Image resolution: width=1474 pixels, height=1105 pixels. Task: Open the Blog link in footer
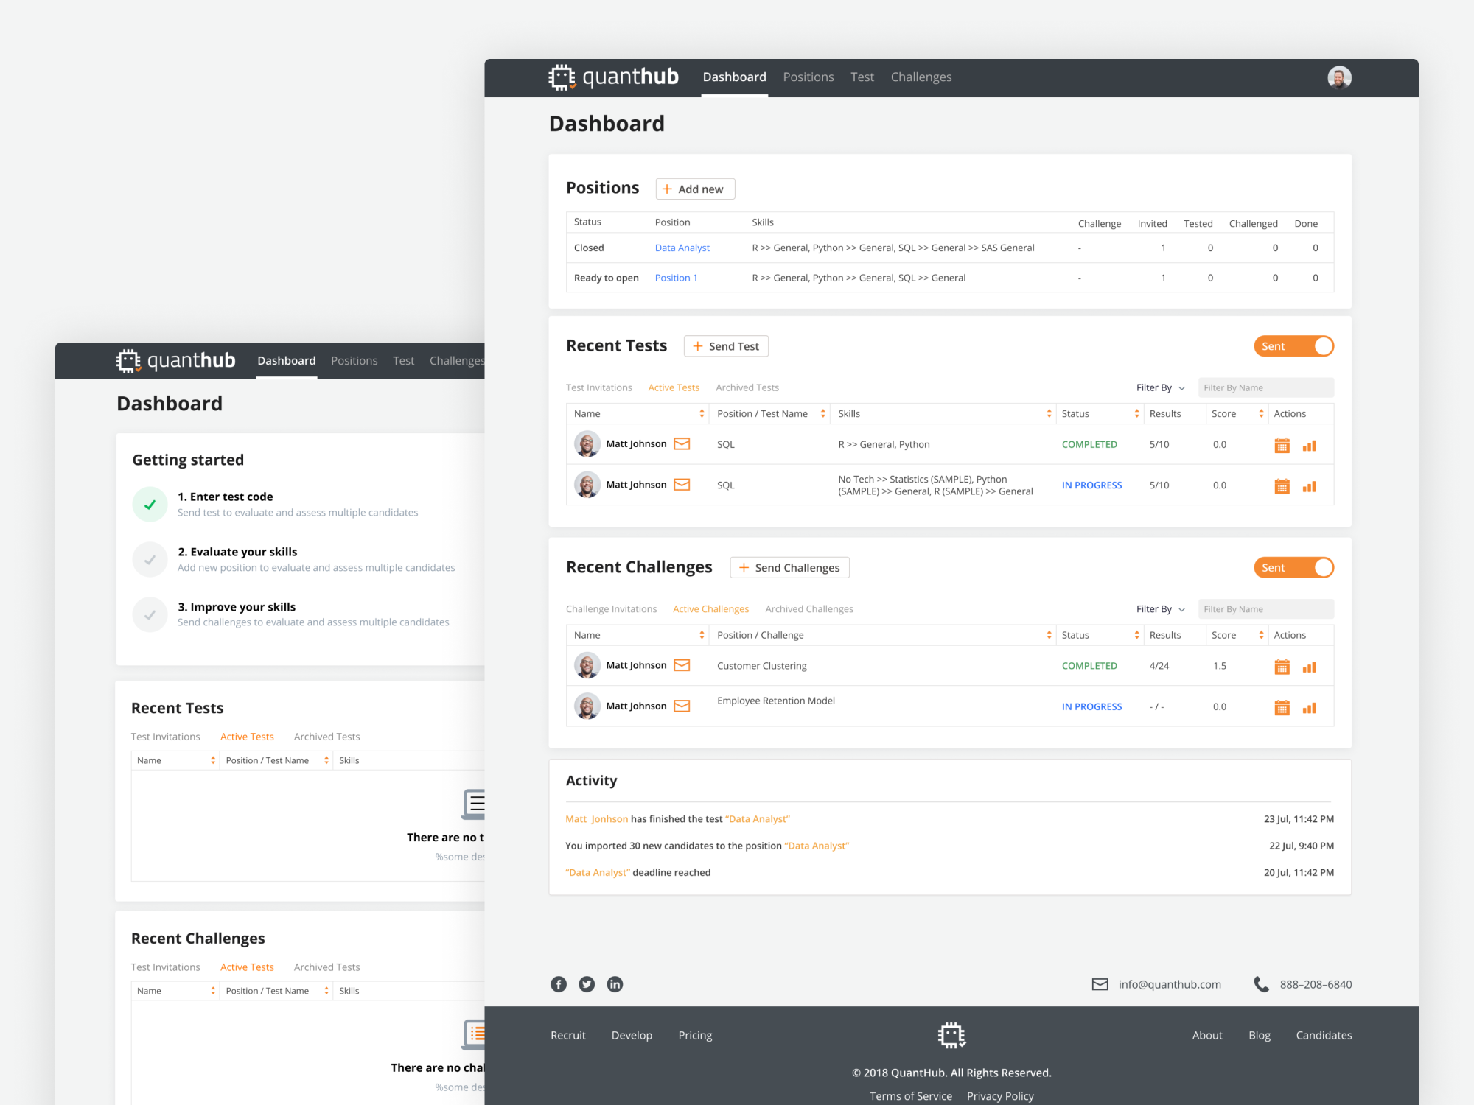pyautogui.click(x=1259, y=1035)
